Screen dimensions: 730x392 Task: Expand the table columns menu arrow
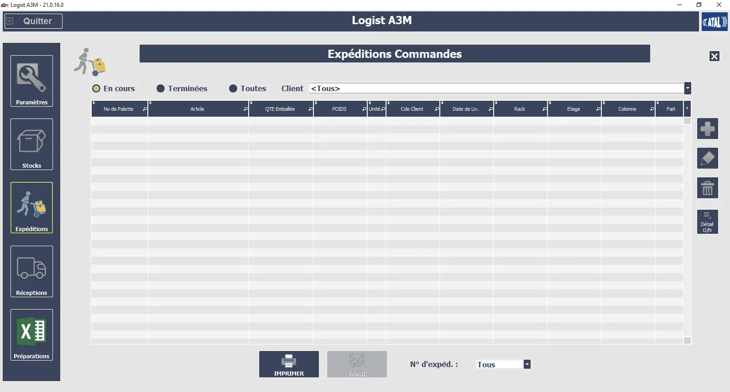(687, 108)
